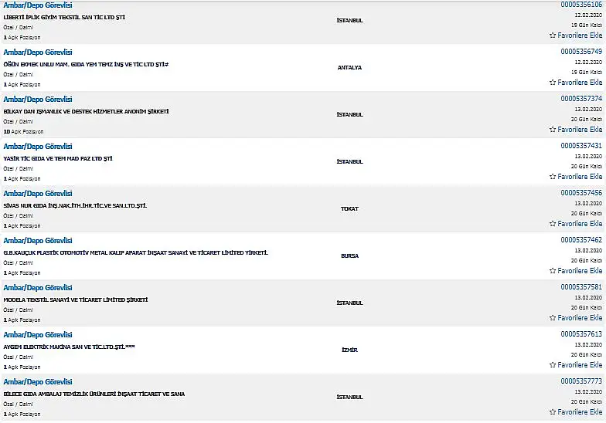
Task: Open listing number 00005357374
Action: (581, 99)
